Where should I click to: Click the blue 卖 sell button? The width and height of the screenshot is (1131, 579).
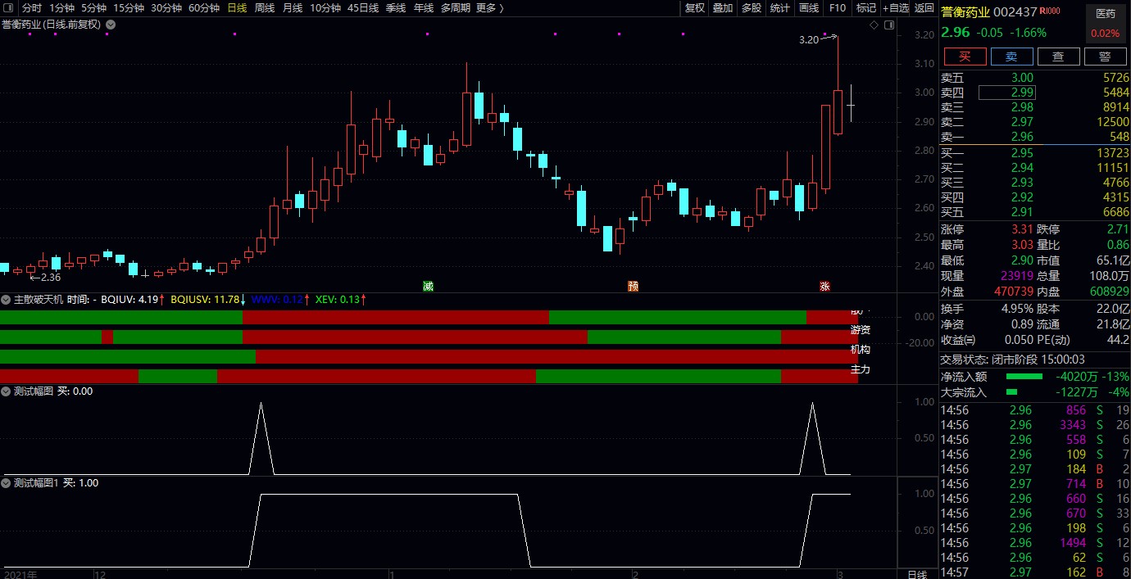click(1011, 57)
